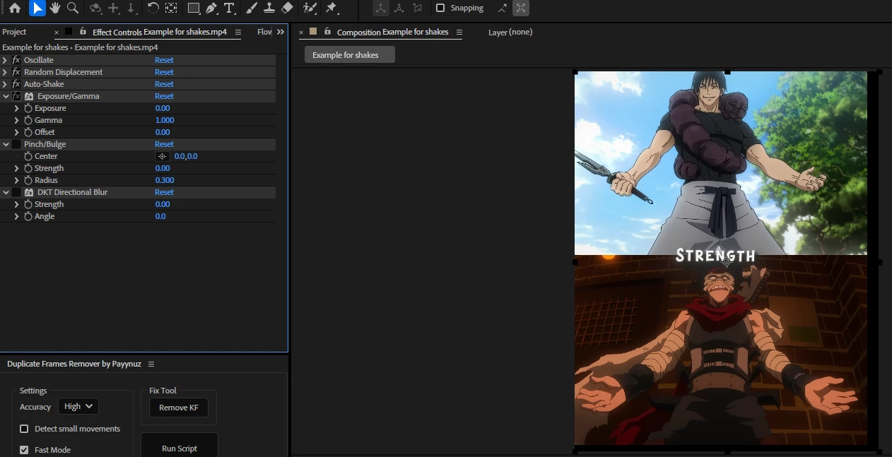Collapse the DKT Directional Blur group
This screenshot has width=892, height=457.
click(x=6, y=192)
